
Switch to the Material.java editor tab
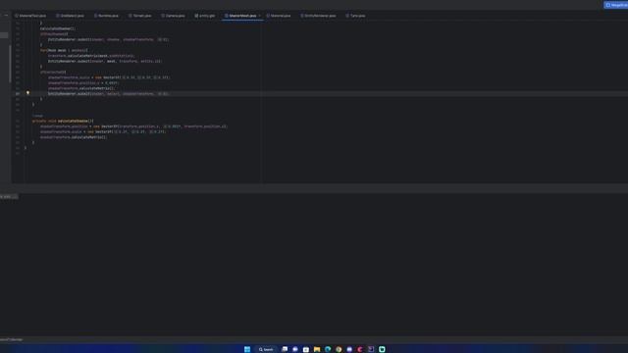[x=279, y=16]
